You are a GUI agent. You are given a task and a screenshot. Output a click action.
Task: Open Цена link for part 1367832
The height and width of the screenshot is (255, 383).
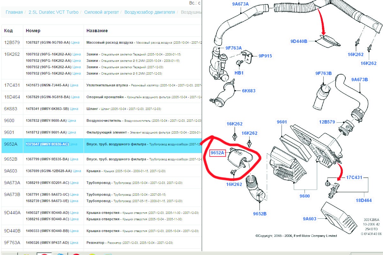pos(72,120)
